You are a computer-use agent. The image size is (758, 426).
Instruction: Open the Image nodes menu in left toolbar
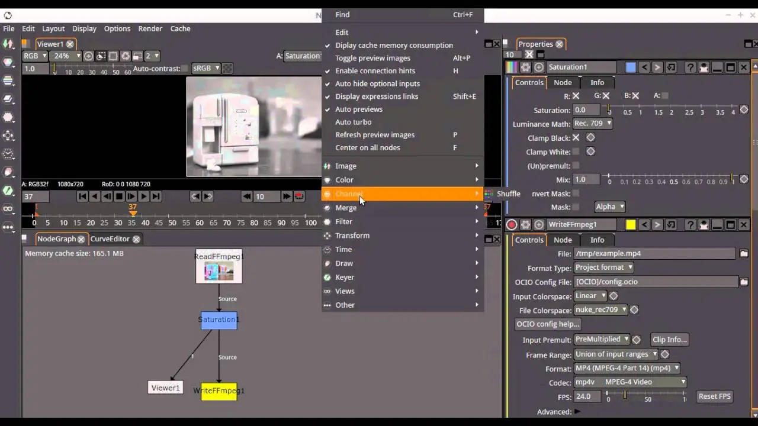pos(8,43)
